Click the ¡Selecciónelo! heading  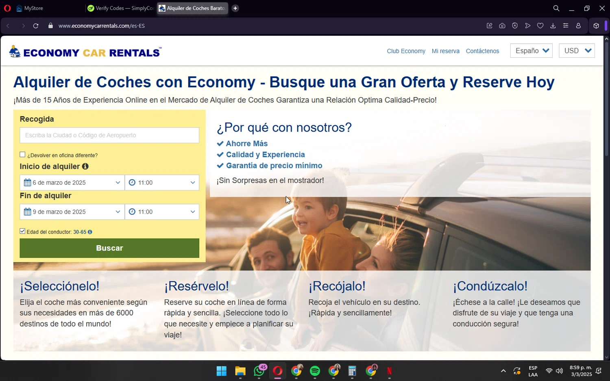point(59,286)
